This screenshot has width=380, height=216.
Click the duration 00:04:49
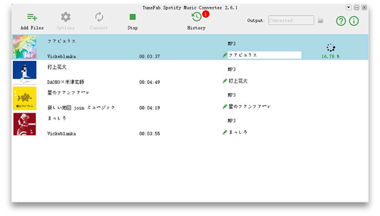point(149,82)
